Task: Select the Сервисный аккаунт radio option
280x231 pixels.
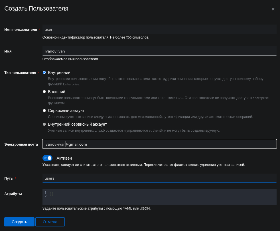Action: 44,111
